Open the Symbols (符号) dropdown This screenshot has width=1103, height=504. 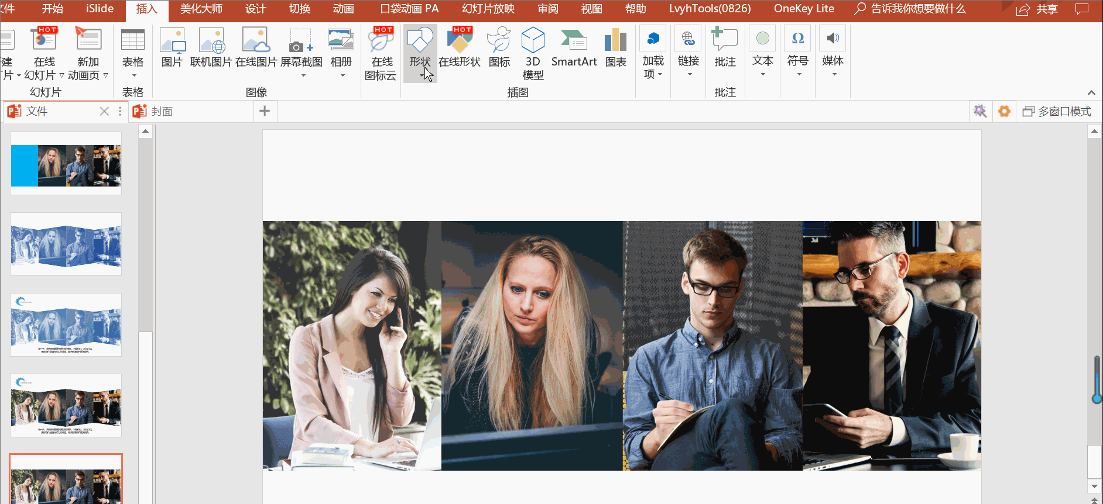(797, 53)
